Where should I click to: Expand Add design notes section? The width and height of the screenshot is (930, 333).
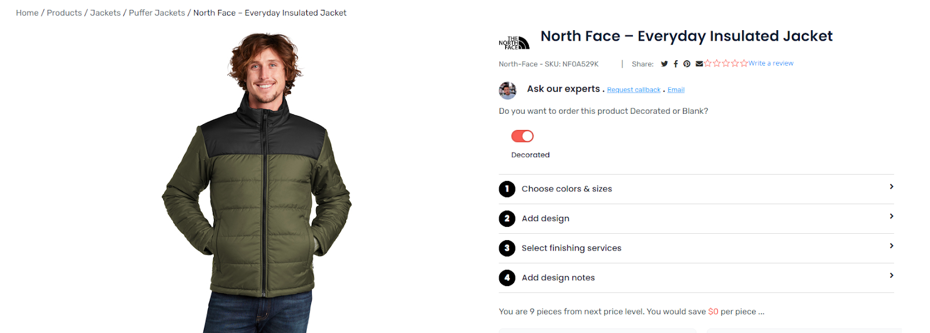pos(696,278)
